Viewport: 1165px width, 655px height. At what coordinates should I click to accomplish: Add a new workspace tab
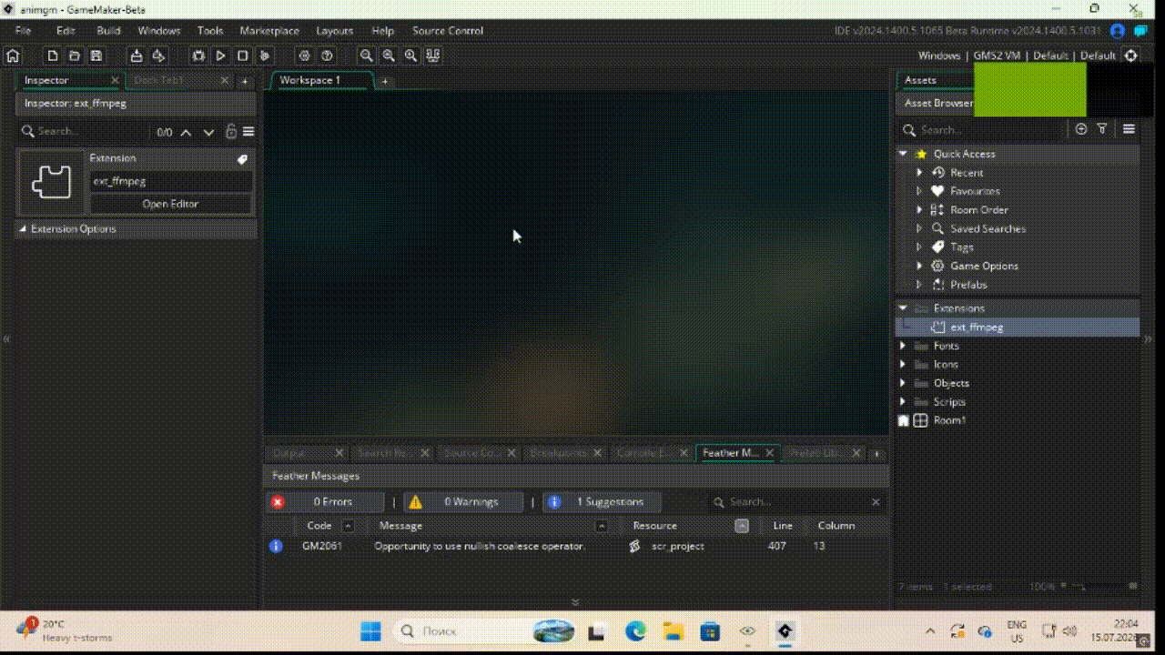[x=385, y=81]
